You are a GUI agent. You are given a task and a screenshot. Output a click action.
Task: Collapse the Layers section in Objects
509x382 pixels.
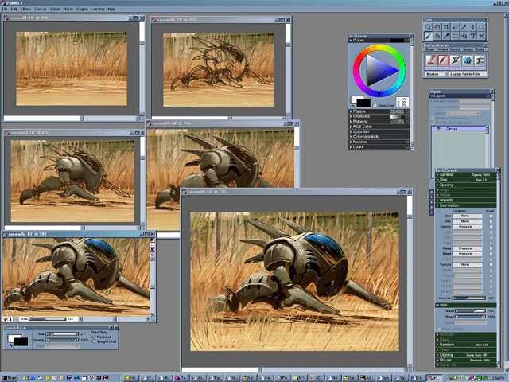coord(432,96)
